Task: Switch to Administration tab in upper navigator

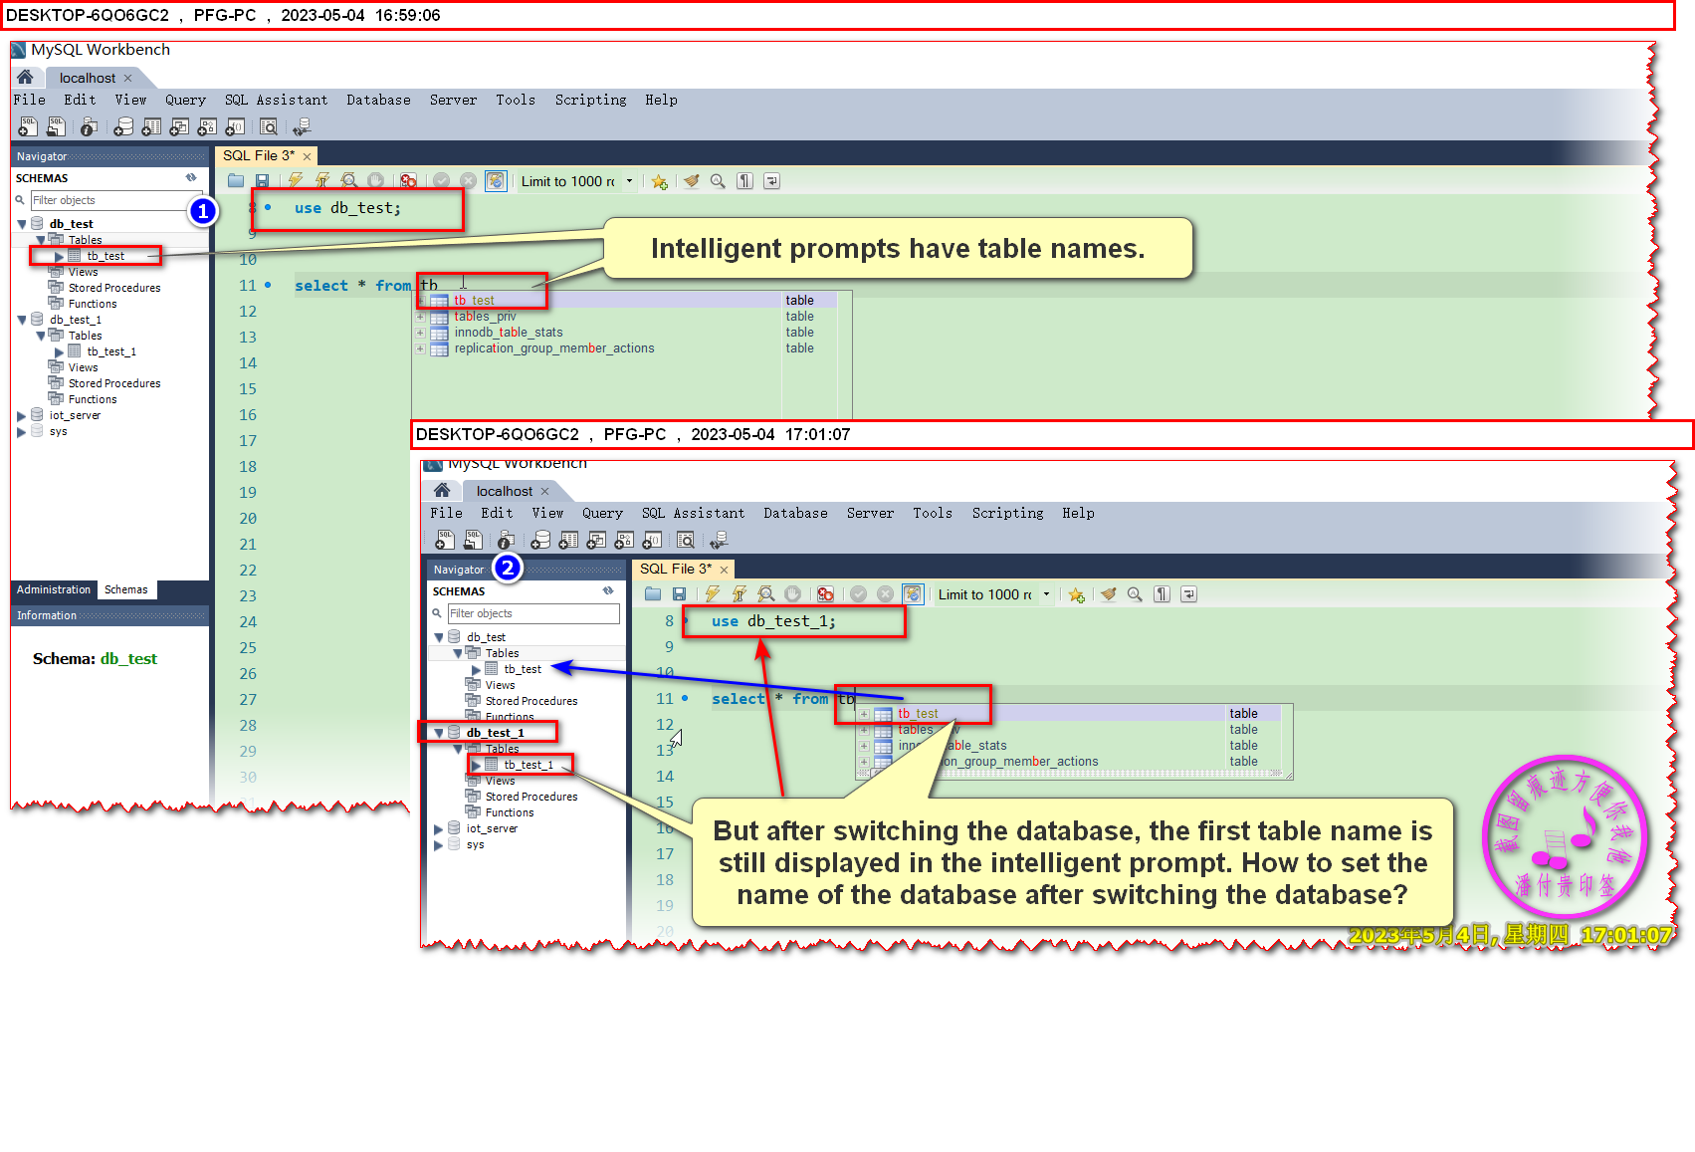Action: tap(54, 589)
